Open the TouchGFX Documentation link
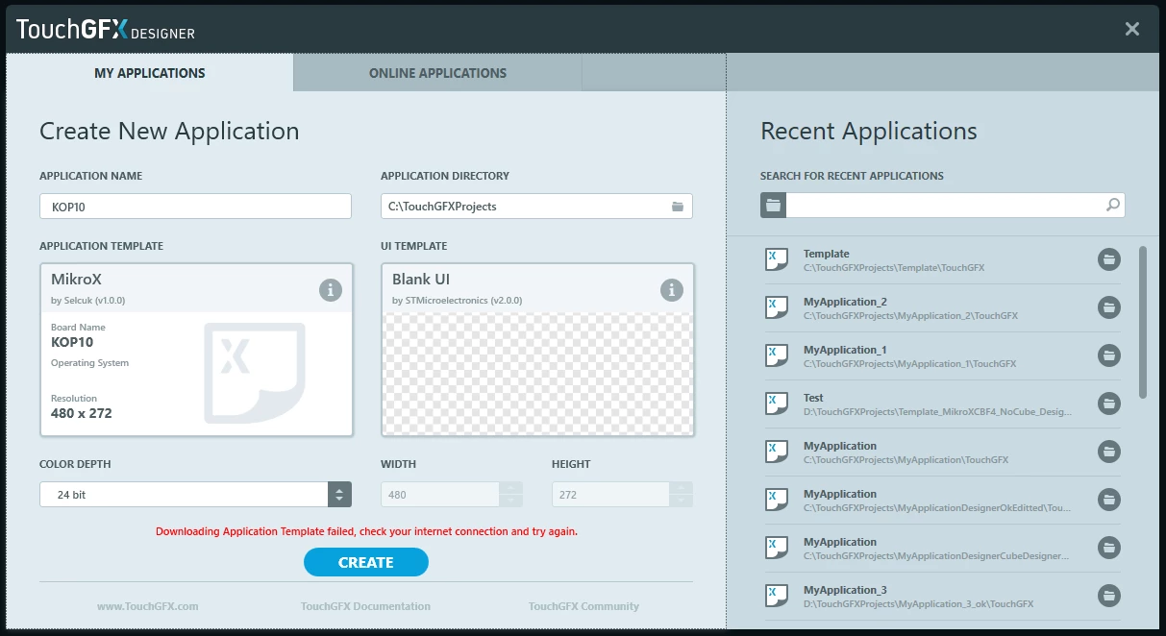Viewport: 1166px width, 636px height. coord(365,606)
